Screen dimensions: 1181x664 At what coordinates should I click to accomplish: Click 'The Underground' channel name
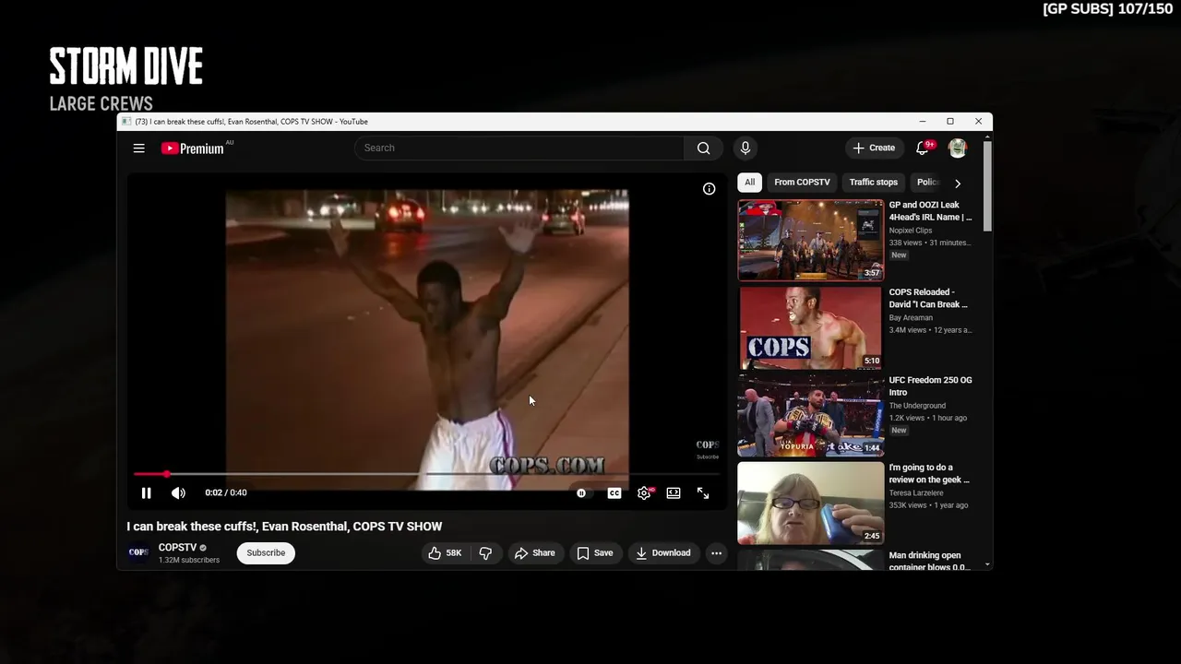point(917,406)
